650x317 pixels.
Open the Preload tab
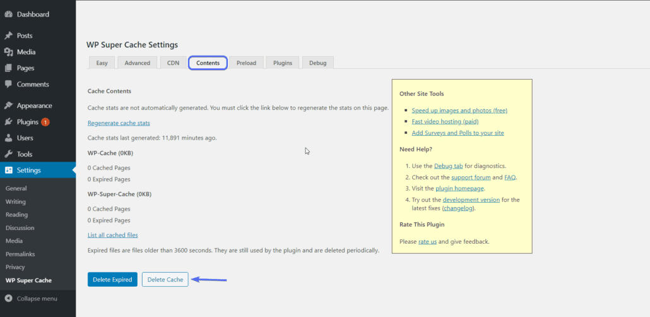[x=246, y=63]
